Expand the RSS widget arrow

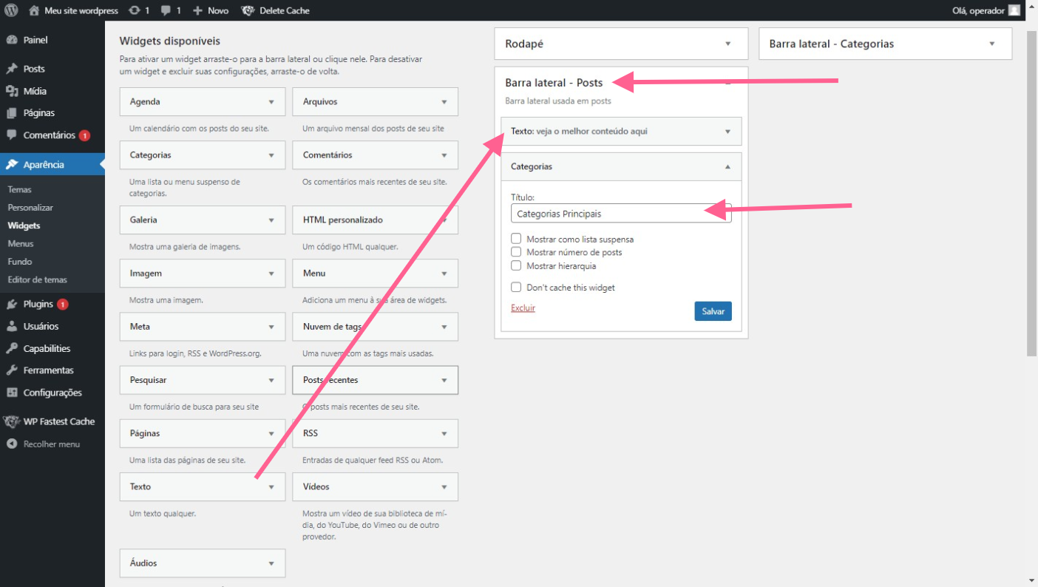444,434
